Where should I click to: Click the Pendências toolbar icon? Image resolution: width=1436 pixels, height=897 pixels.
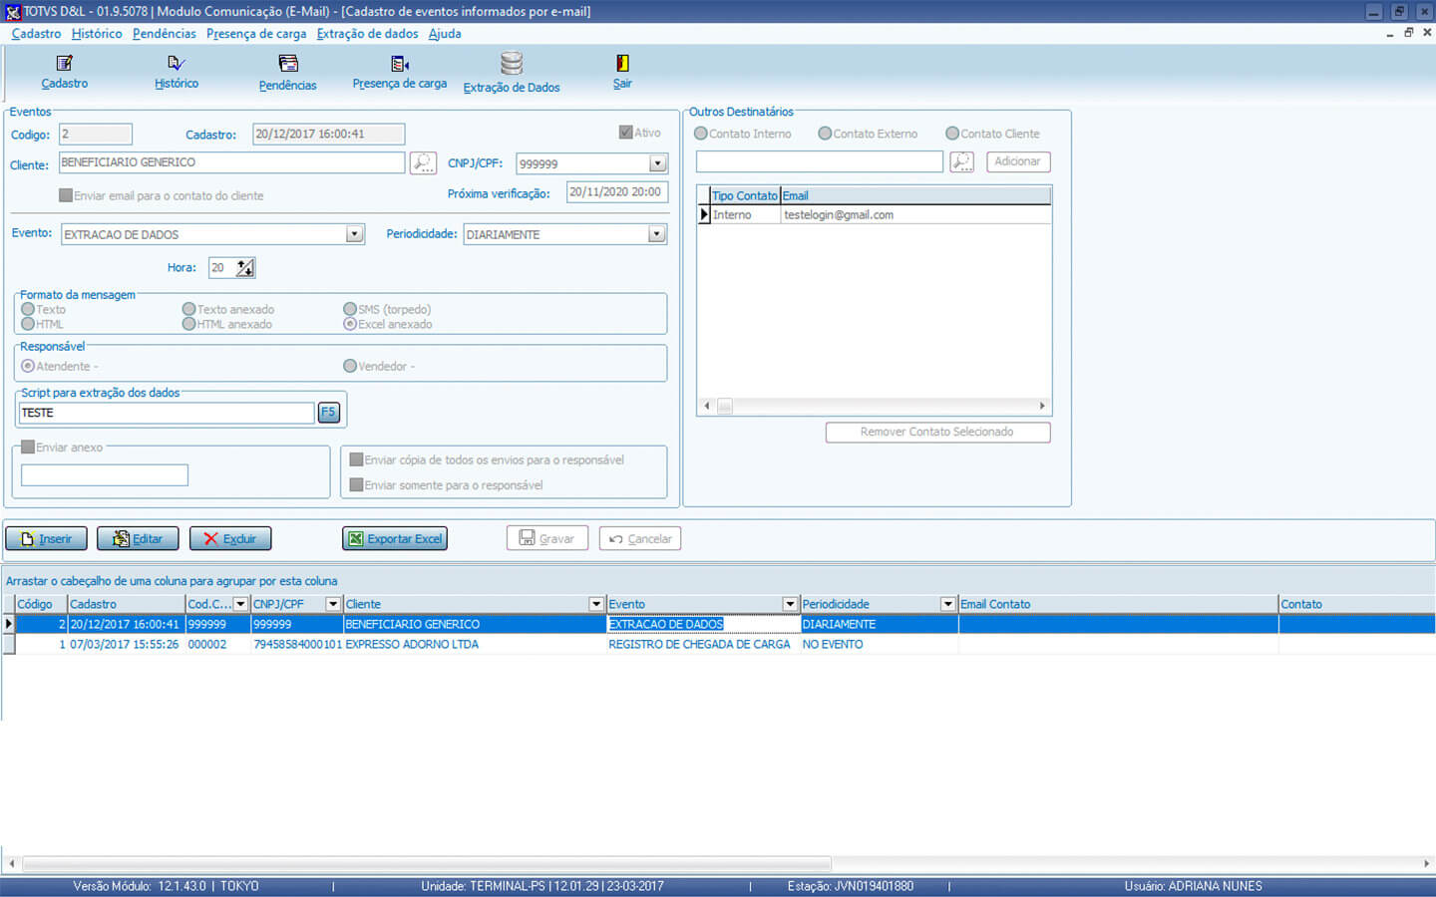click(288, 64)
